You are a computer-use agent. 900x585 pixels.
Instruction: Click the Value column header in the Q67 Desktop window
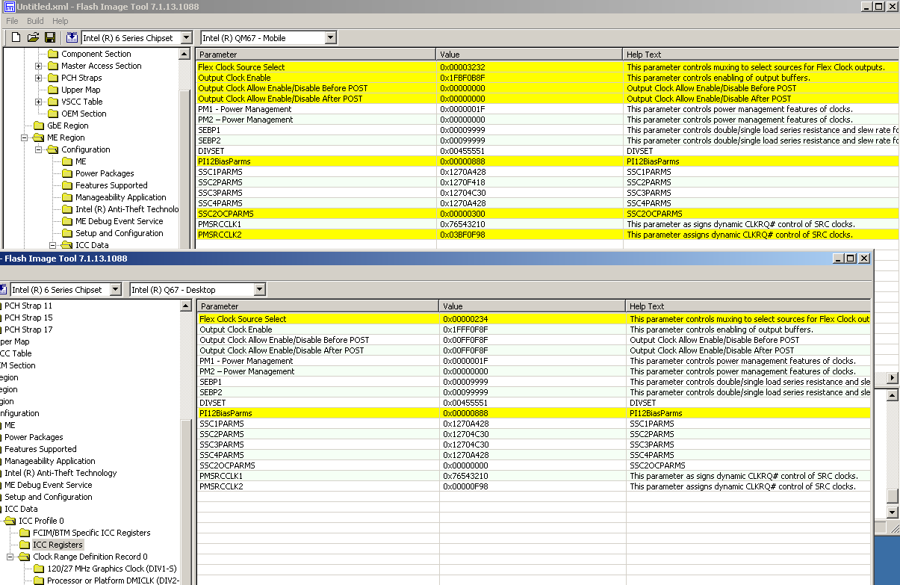(x=533, y=306)
